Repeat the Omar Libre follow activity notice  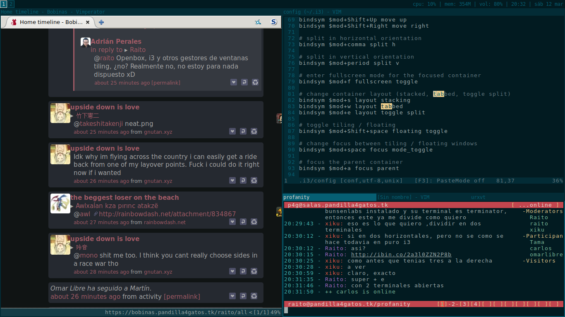[x=254, y=296]
